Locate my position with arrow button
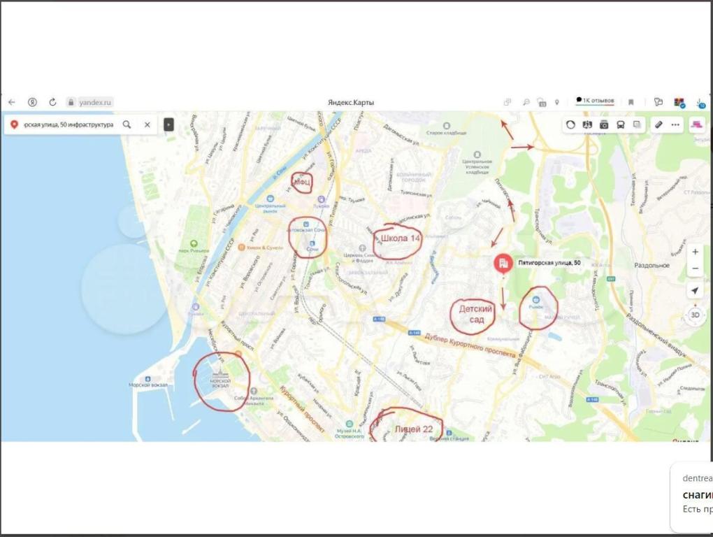 pos(695,291)
